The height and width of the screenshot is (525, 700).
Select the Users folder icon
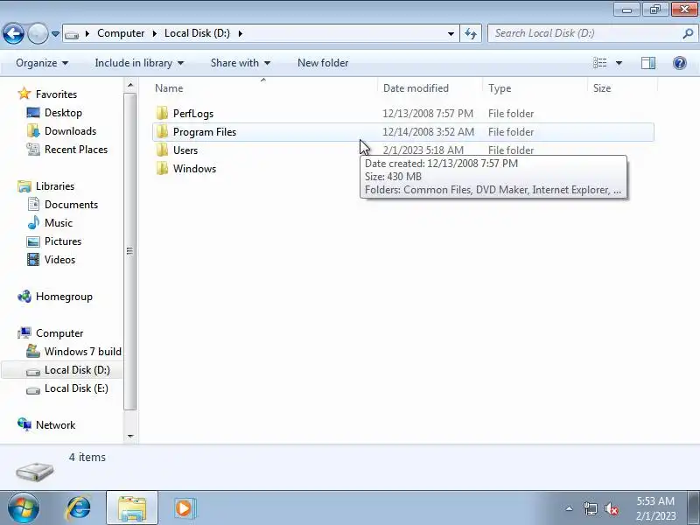pos(163,150)
